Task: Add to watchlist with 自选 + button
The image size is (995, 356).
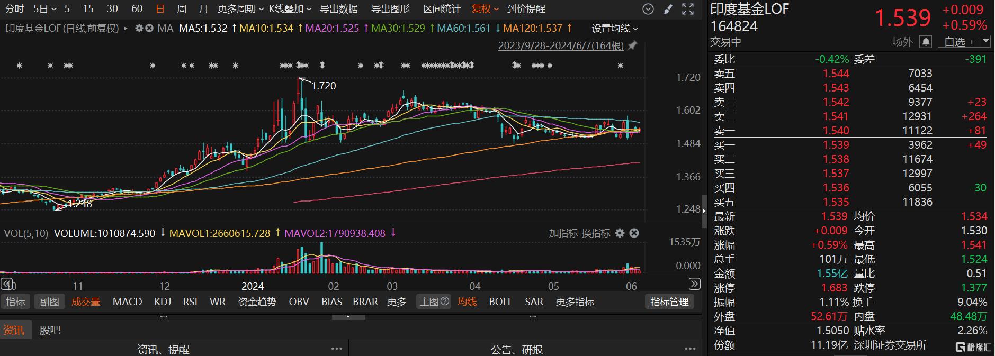Action: click(x=960, y=41)
